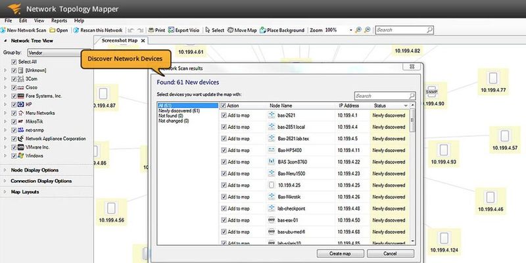Open the View menu
526x263 pixels.
click(x=39, y=21)
